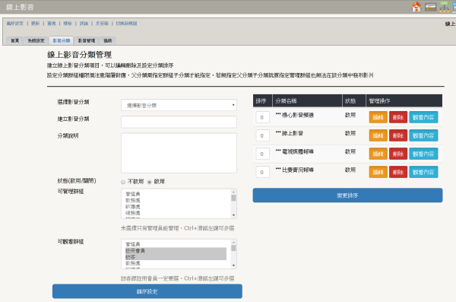This screenshot has width=456, height=302.
Task: Click the 樣板 link
Action: 68,24
